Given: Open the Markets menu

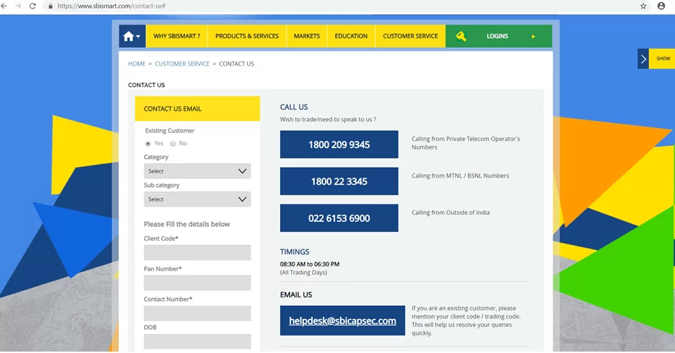Looking at the screenshot, I should 306,36.
